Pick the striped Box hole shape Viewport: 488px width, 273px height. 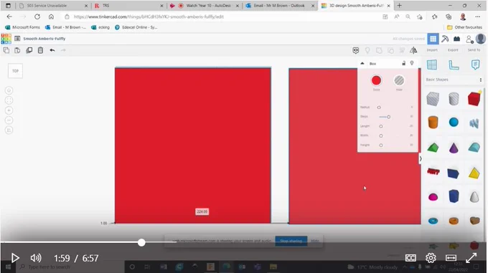(x=433, y=99)
